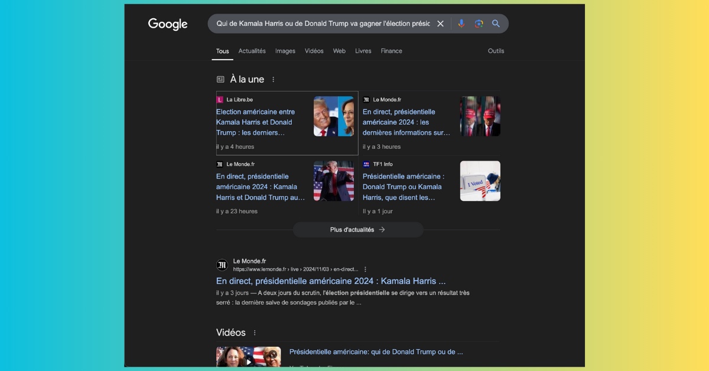Click the À la une newspaper icon
The image size is (709, 371).
[x=220, y=79]
